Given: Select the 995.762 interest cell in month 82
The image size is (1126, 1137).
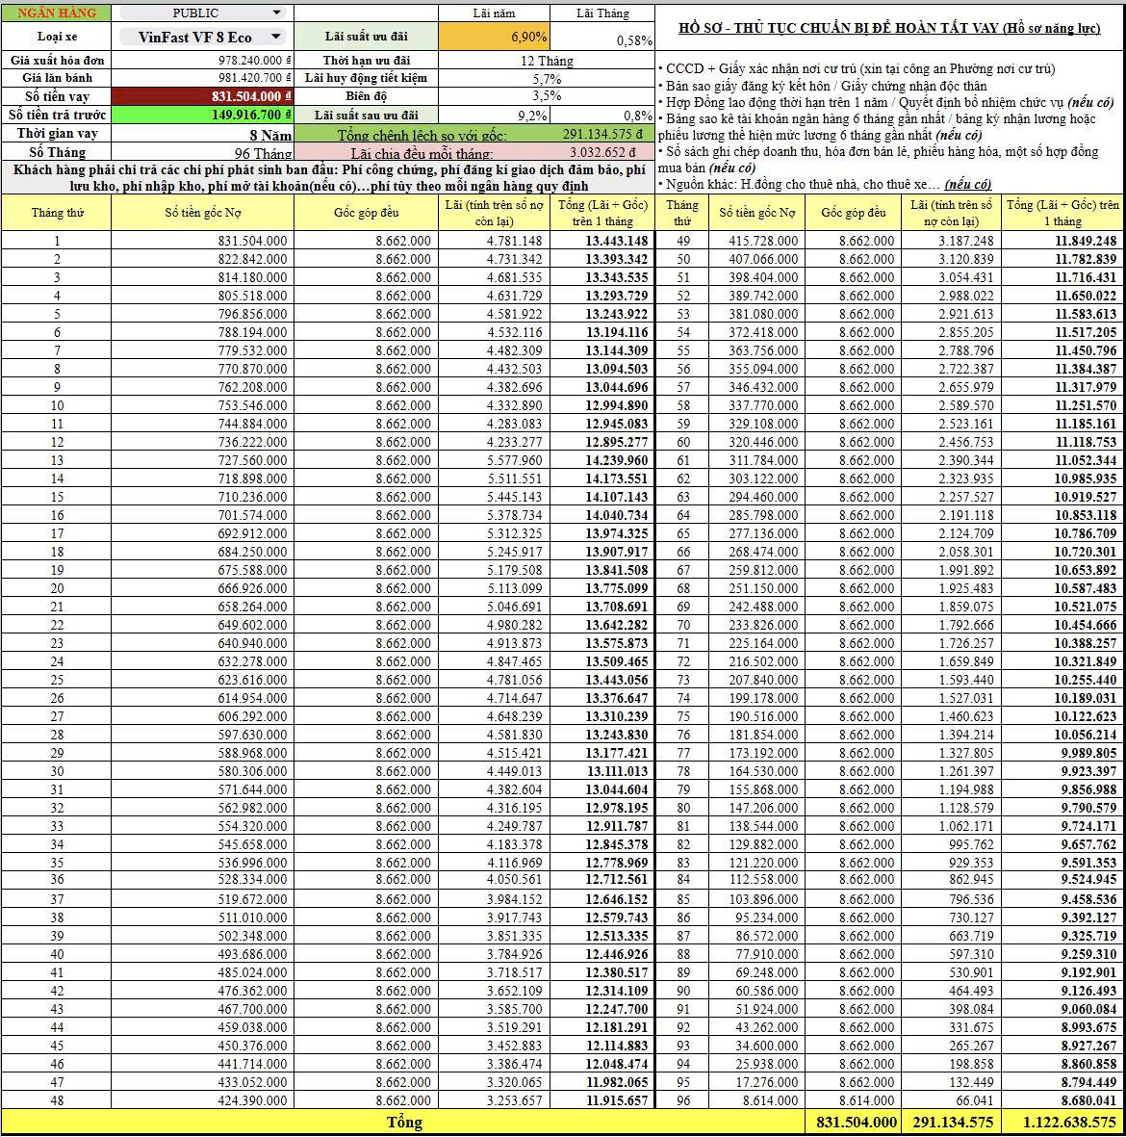Looking at the screenshot, I should click(x=951, y=844).
